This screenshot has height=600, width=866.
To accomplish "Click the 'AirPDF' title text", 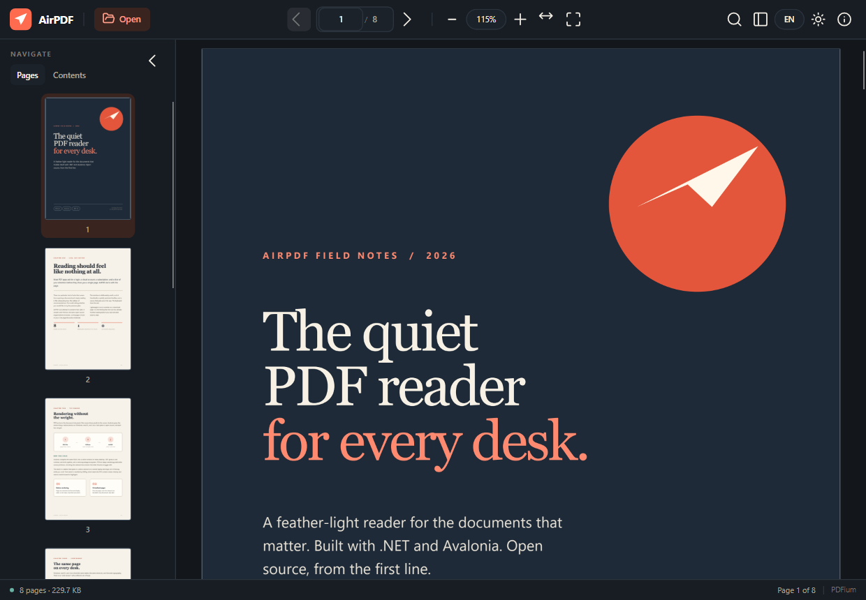I will 56,20.
